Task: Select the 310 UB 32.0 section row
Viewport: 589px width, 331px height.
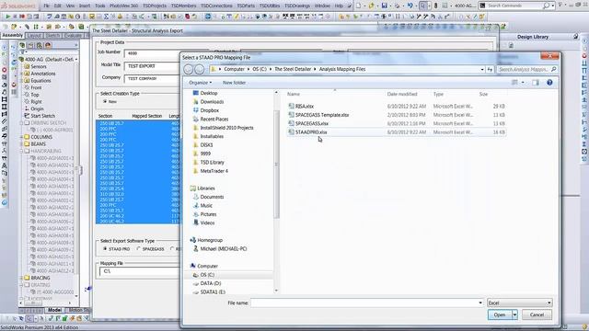Action: click(137, 194)
